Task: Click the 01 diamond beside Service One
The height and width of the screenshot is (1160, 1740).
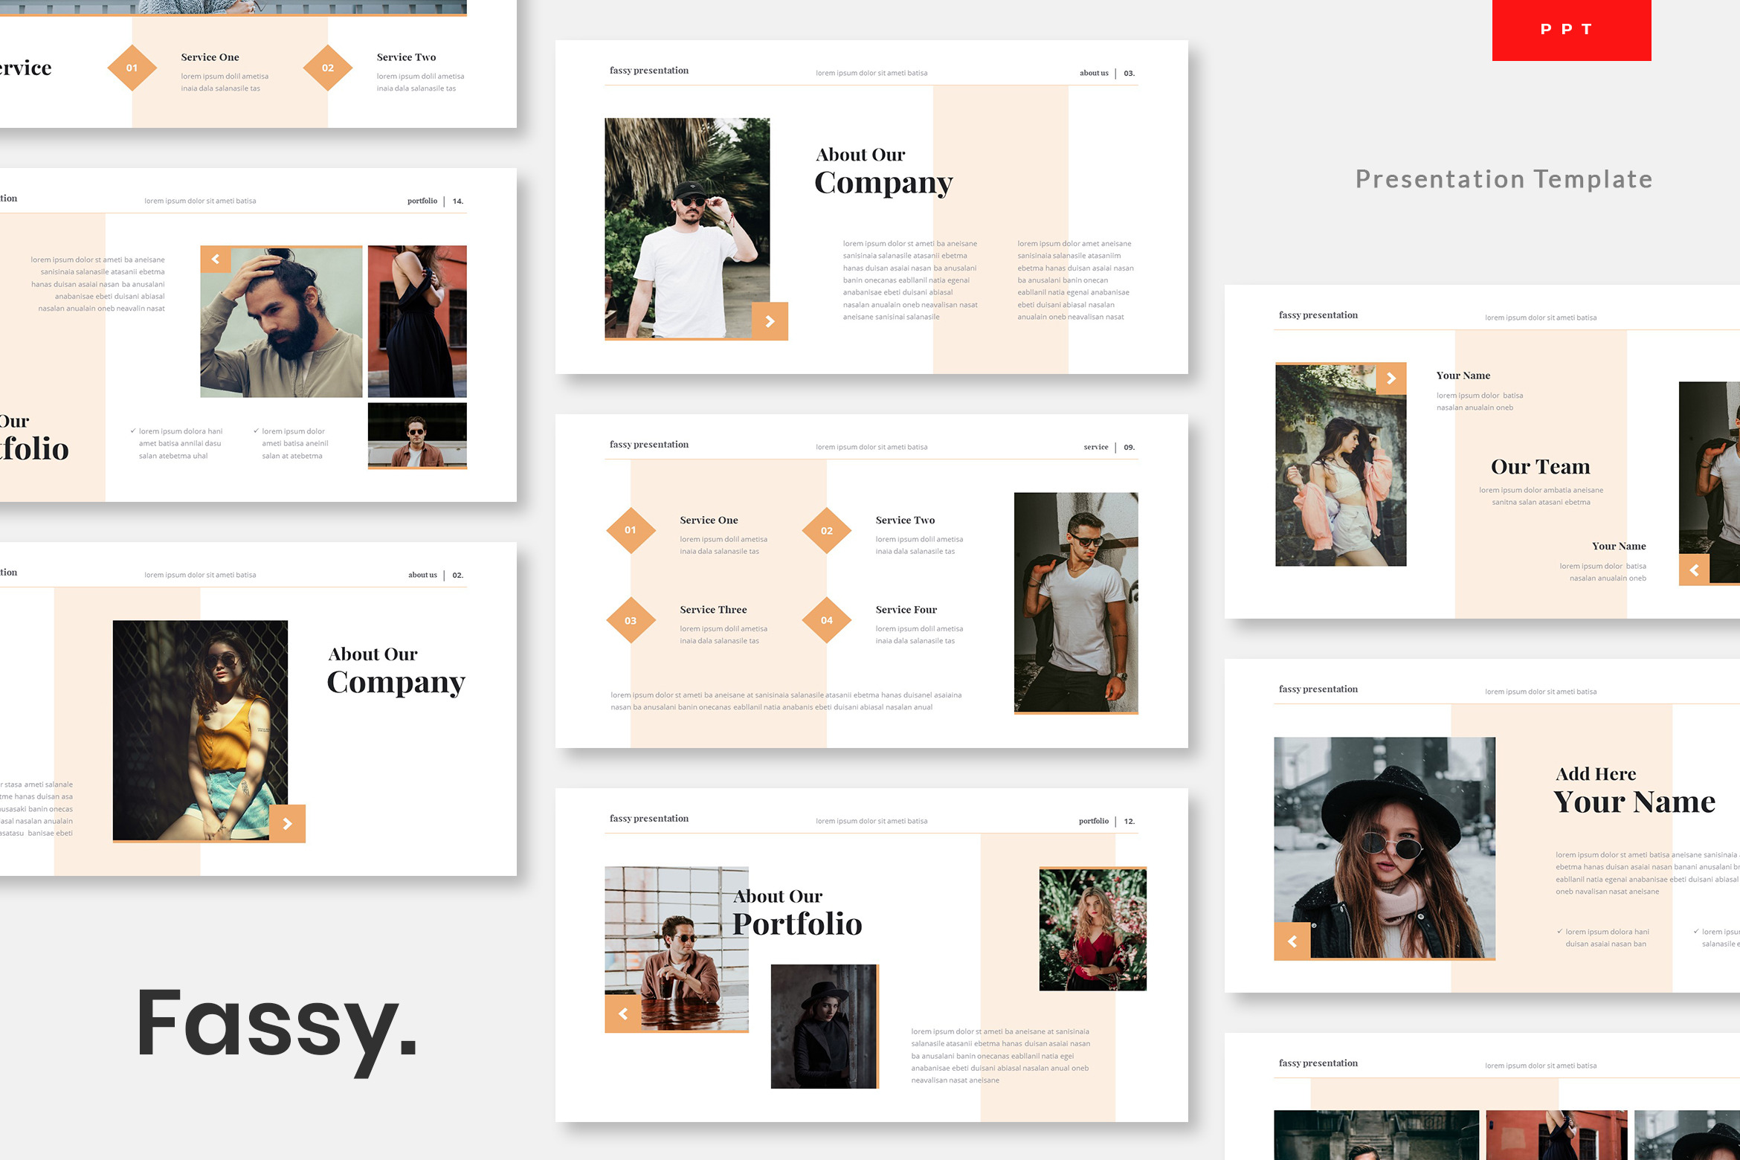Action: (x=631, y=530)
